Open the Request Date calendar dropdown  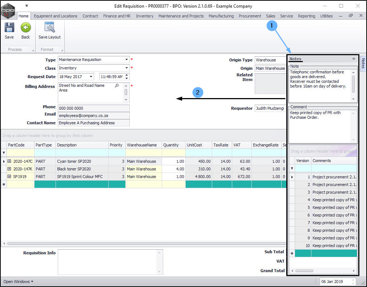coord(90,77)
